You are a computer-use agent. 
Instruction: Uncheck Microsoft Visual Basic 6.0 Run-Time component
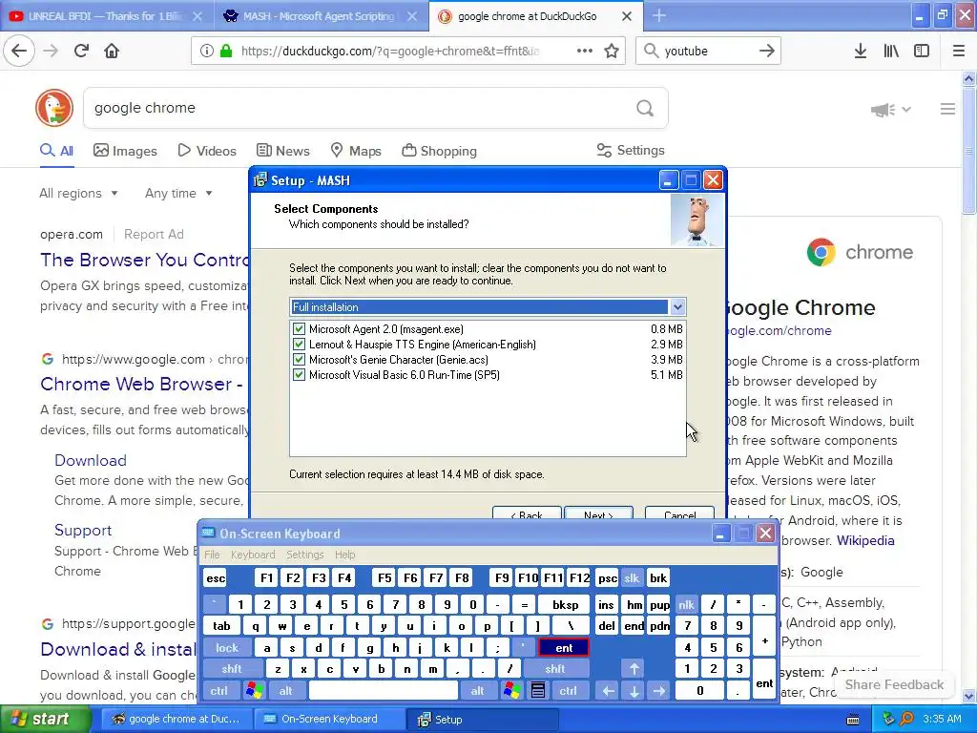point(299,374)
